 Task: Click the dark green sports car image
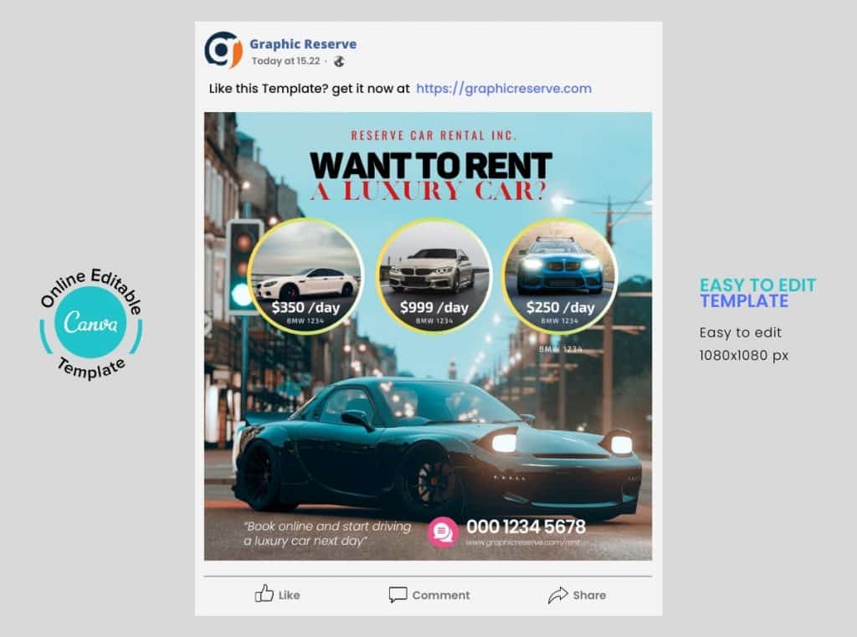(x=435, y=448)
